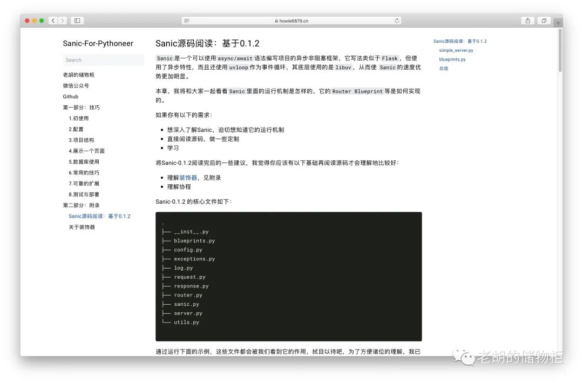Reload the page with the refresh icon
This screenshot has height=383, width=583.
pyautogui.click(x=397, y=21)
